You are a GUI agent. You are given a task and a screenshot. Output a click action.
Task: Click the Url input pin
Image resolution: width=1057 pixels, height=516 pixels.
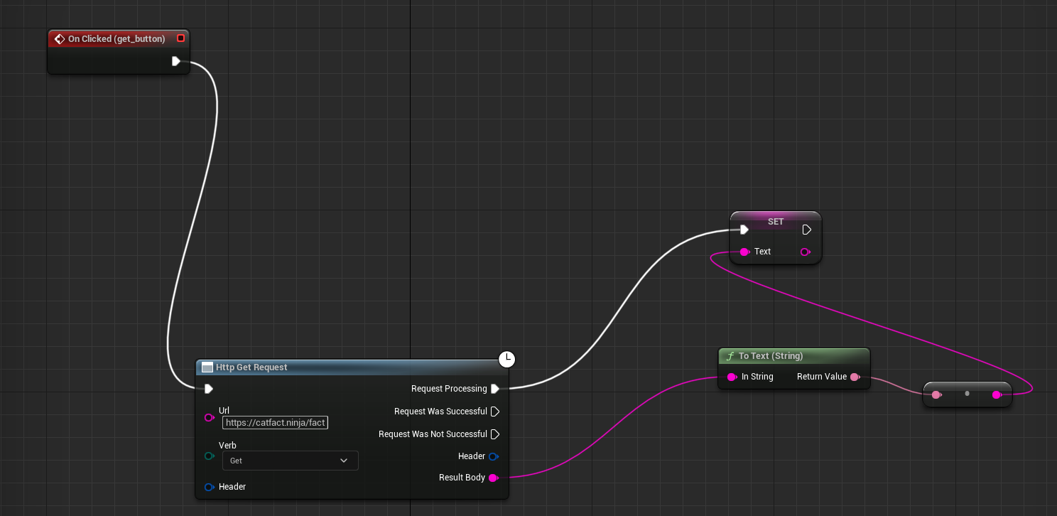pos(209,417)
